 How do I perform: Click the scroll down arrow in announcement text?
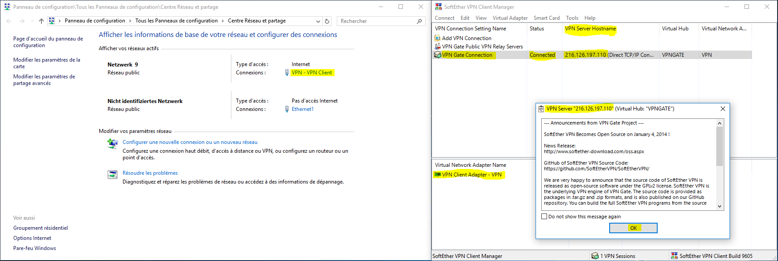[720, 206]
